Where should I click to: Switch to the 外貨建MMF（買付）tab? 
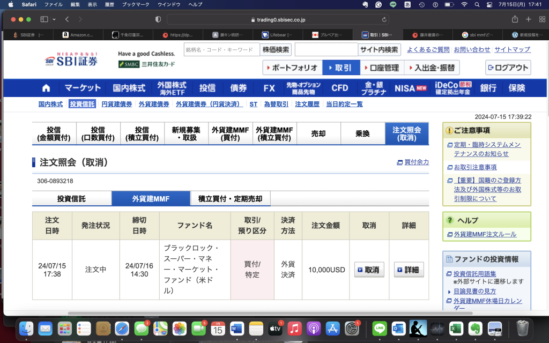pyautogui.click(x=231, y=134)
